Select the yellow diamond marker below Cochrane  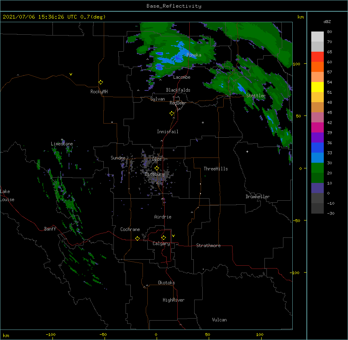click(137, 238)
